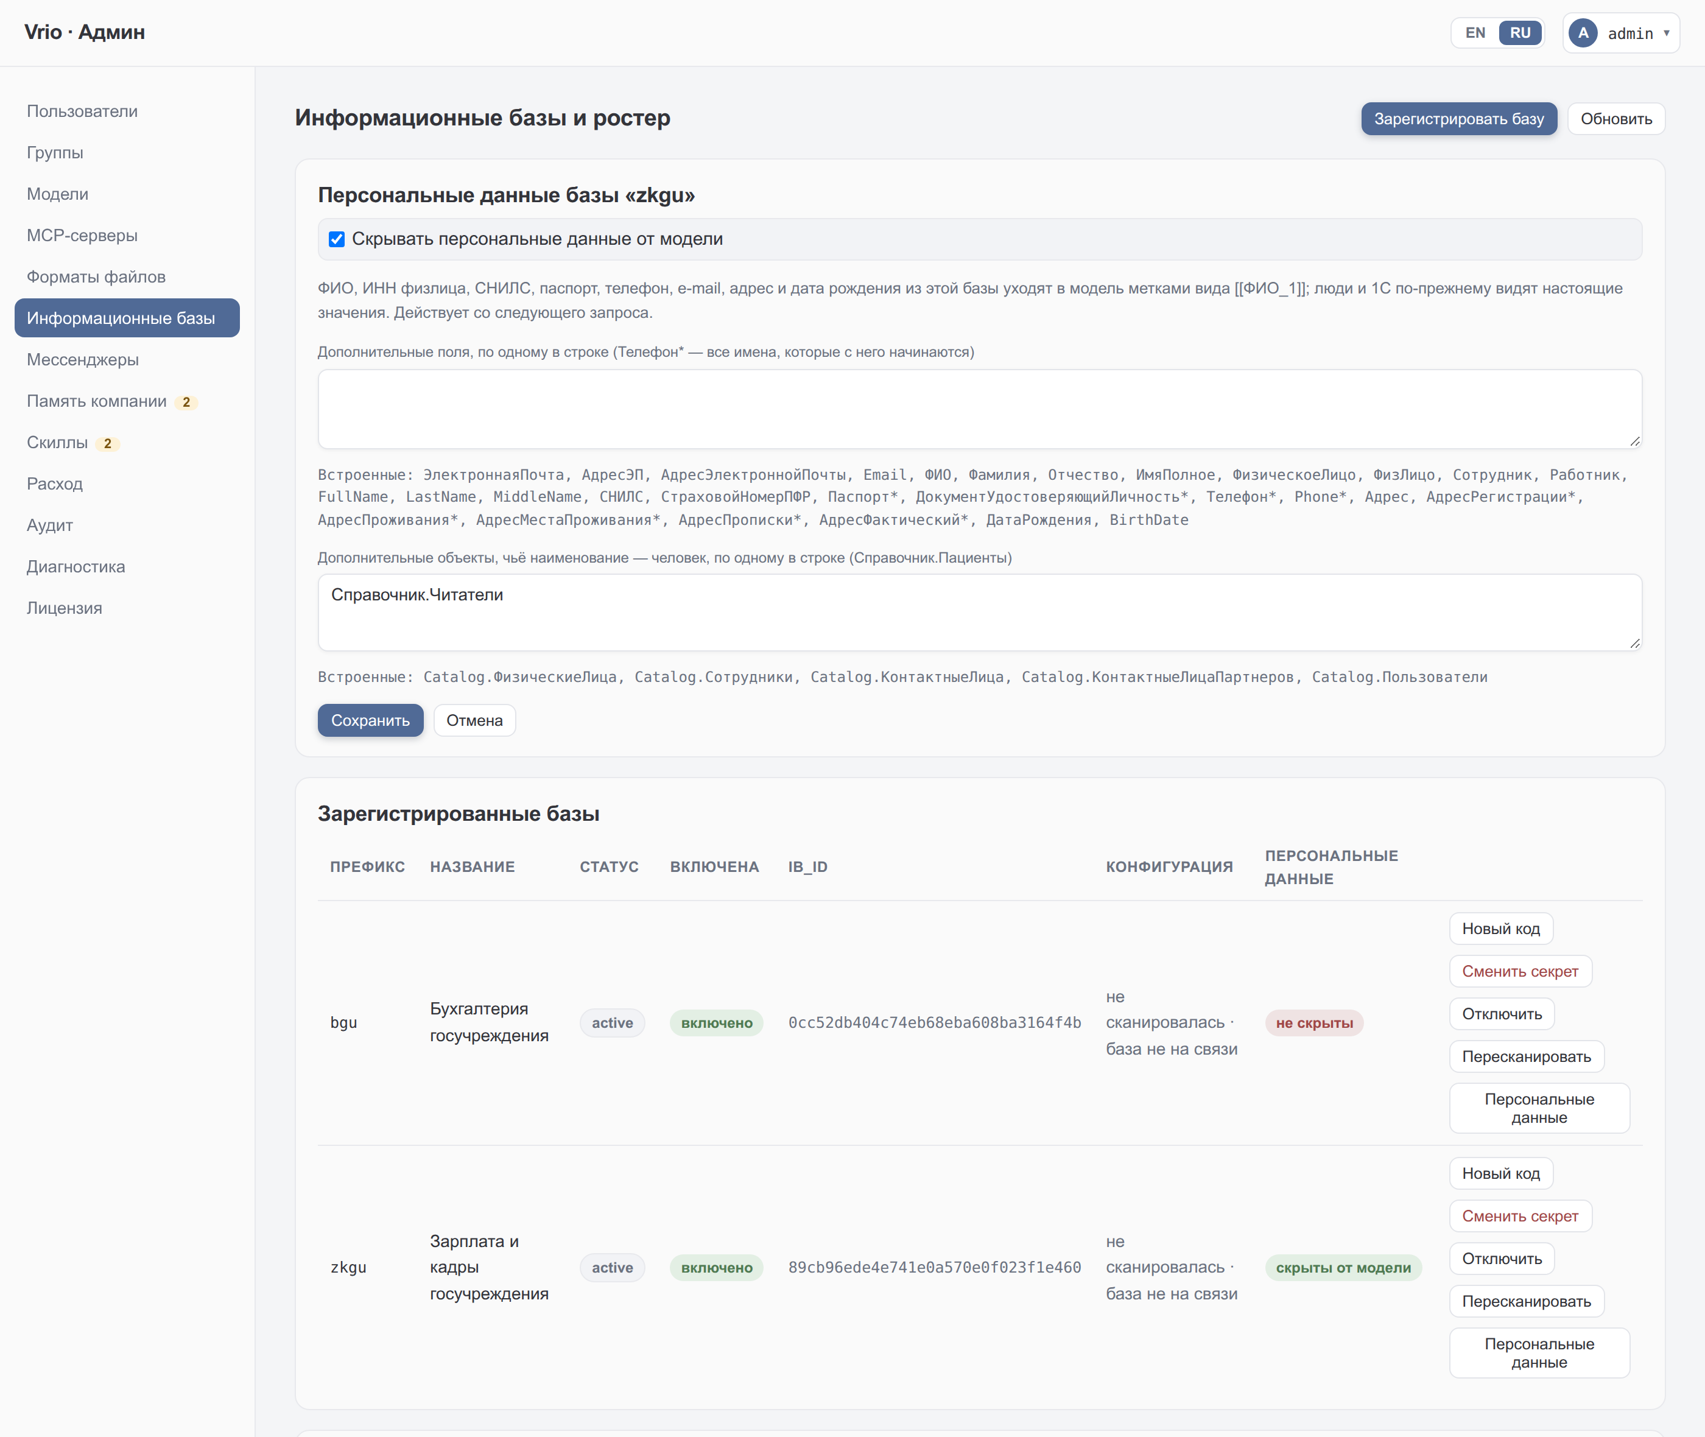This screenshot has height=1437, width=1705.
Task: Uncheck 'Скрывать персональные данные от модели'
Action: pyautogui.click(x=337, y=239)
